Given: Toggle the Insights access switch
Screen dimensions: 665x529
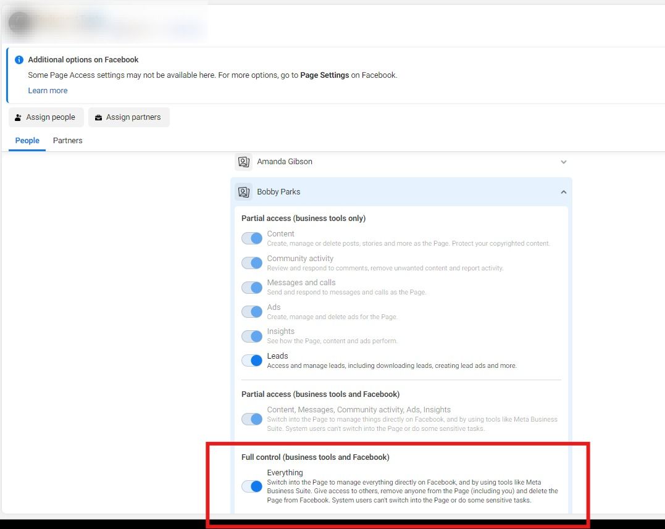Looking at the screenshot, I should tap(252, 336).
